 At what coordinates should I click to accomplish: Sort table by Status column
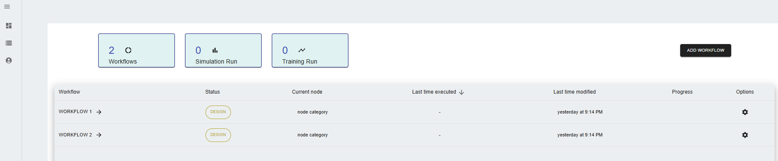pos(212,92)
